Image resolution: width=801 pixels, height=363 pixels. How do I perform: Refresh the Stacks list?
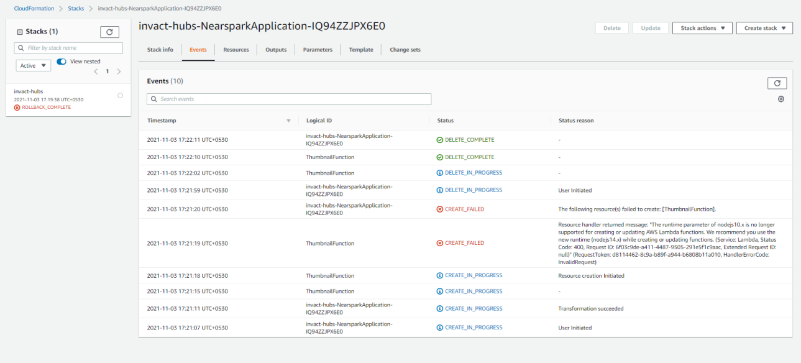click(x=109, y=32)
